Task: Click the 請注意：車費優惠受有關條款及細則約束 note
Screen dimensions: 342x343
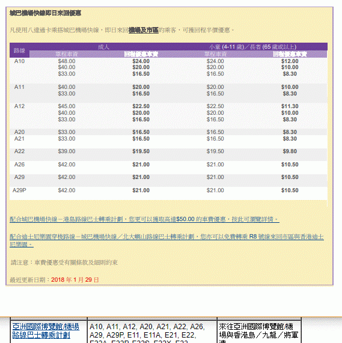Action: point(64,263)
